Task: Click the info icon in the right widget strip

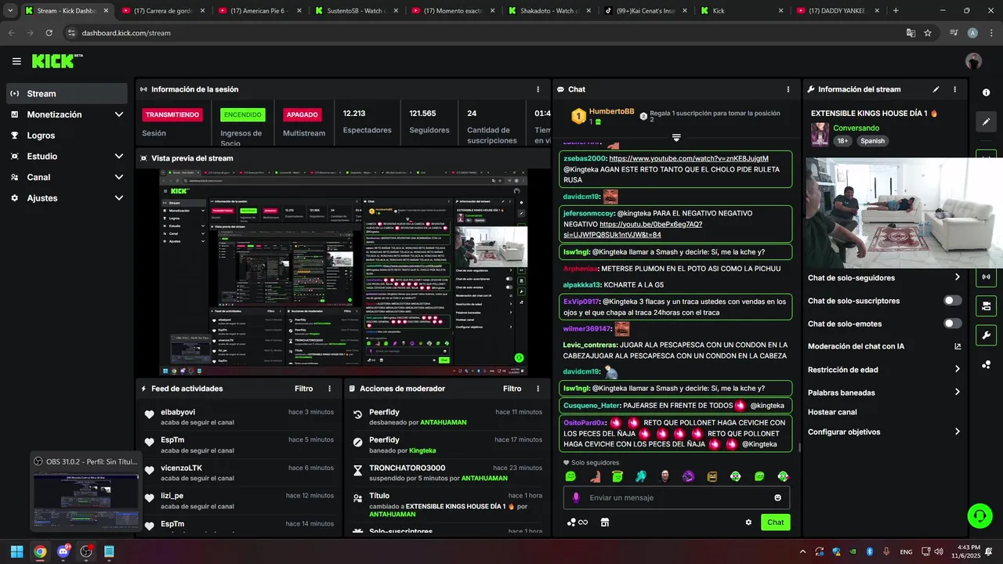Action: (986, 92)
